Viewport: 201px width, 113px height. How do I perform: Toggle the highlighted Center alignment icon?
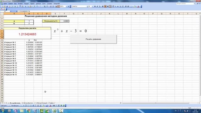click(105, 6)
